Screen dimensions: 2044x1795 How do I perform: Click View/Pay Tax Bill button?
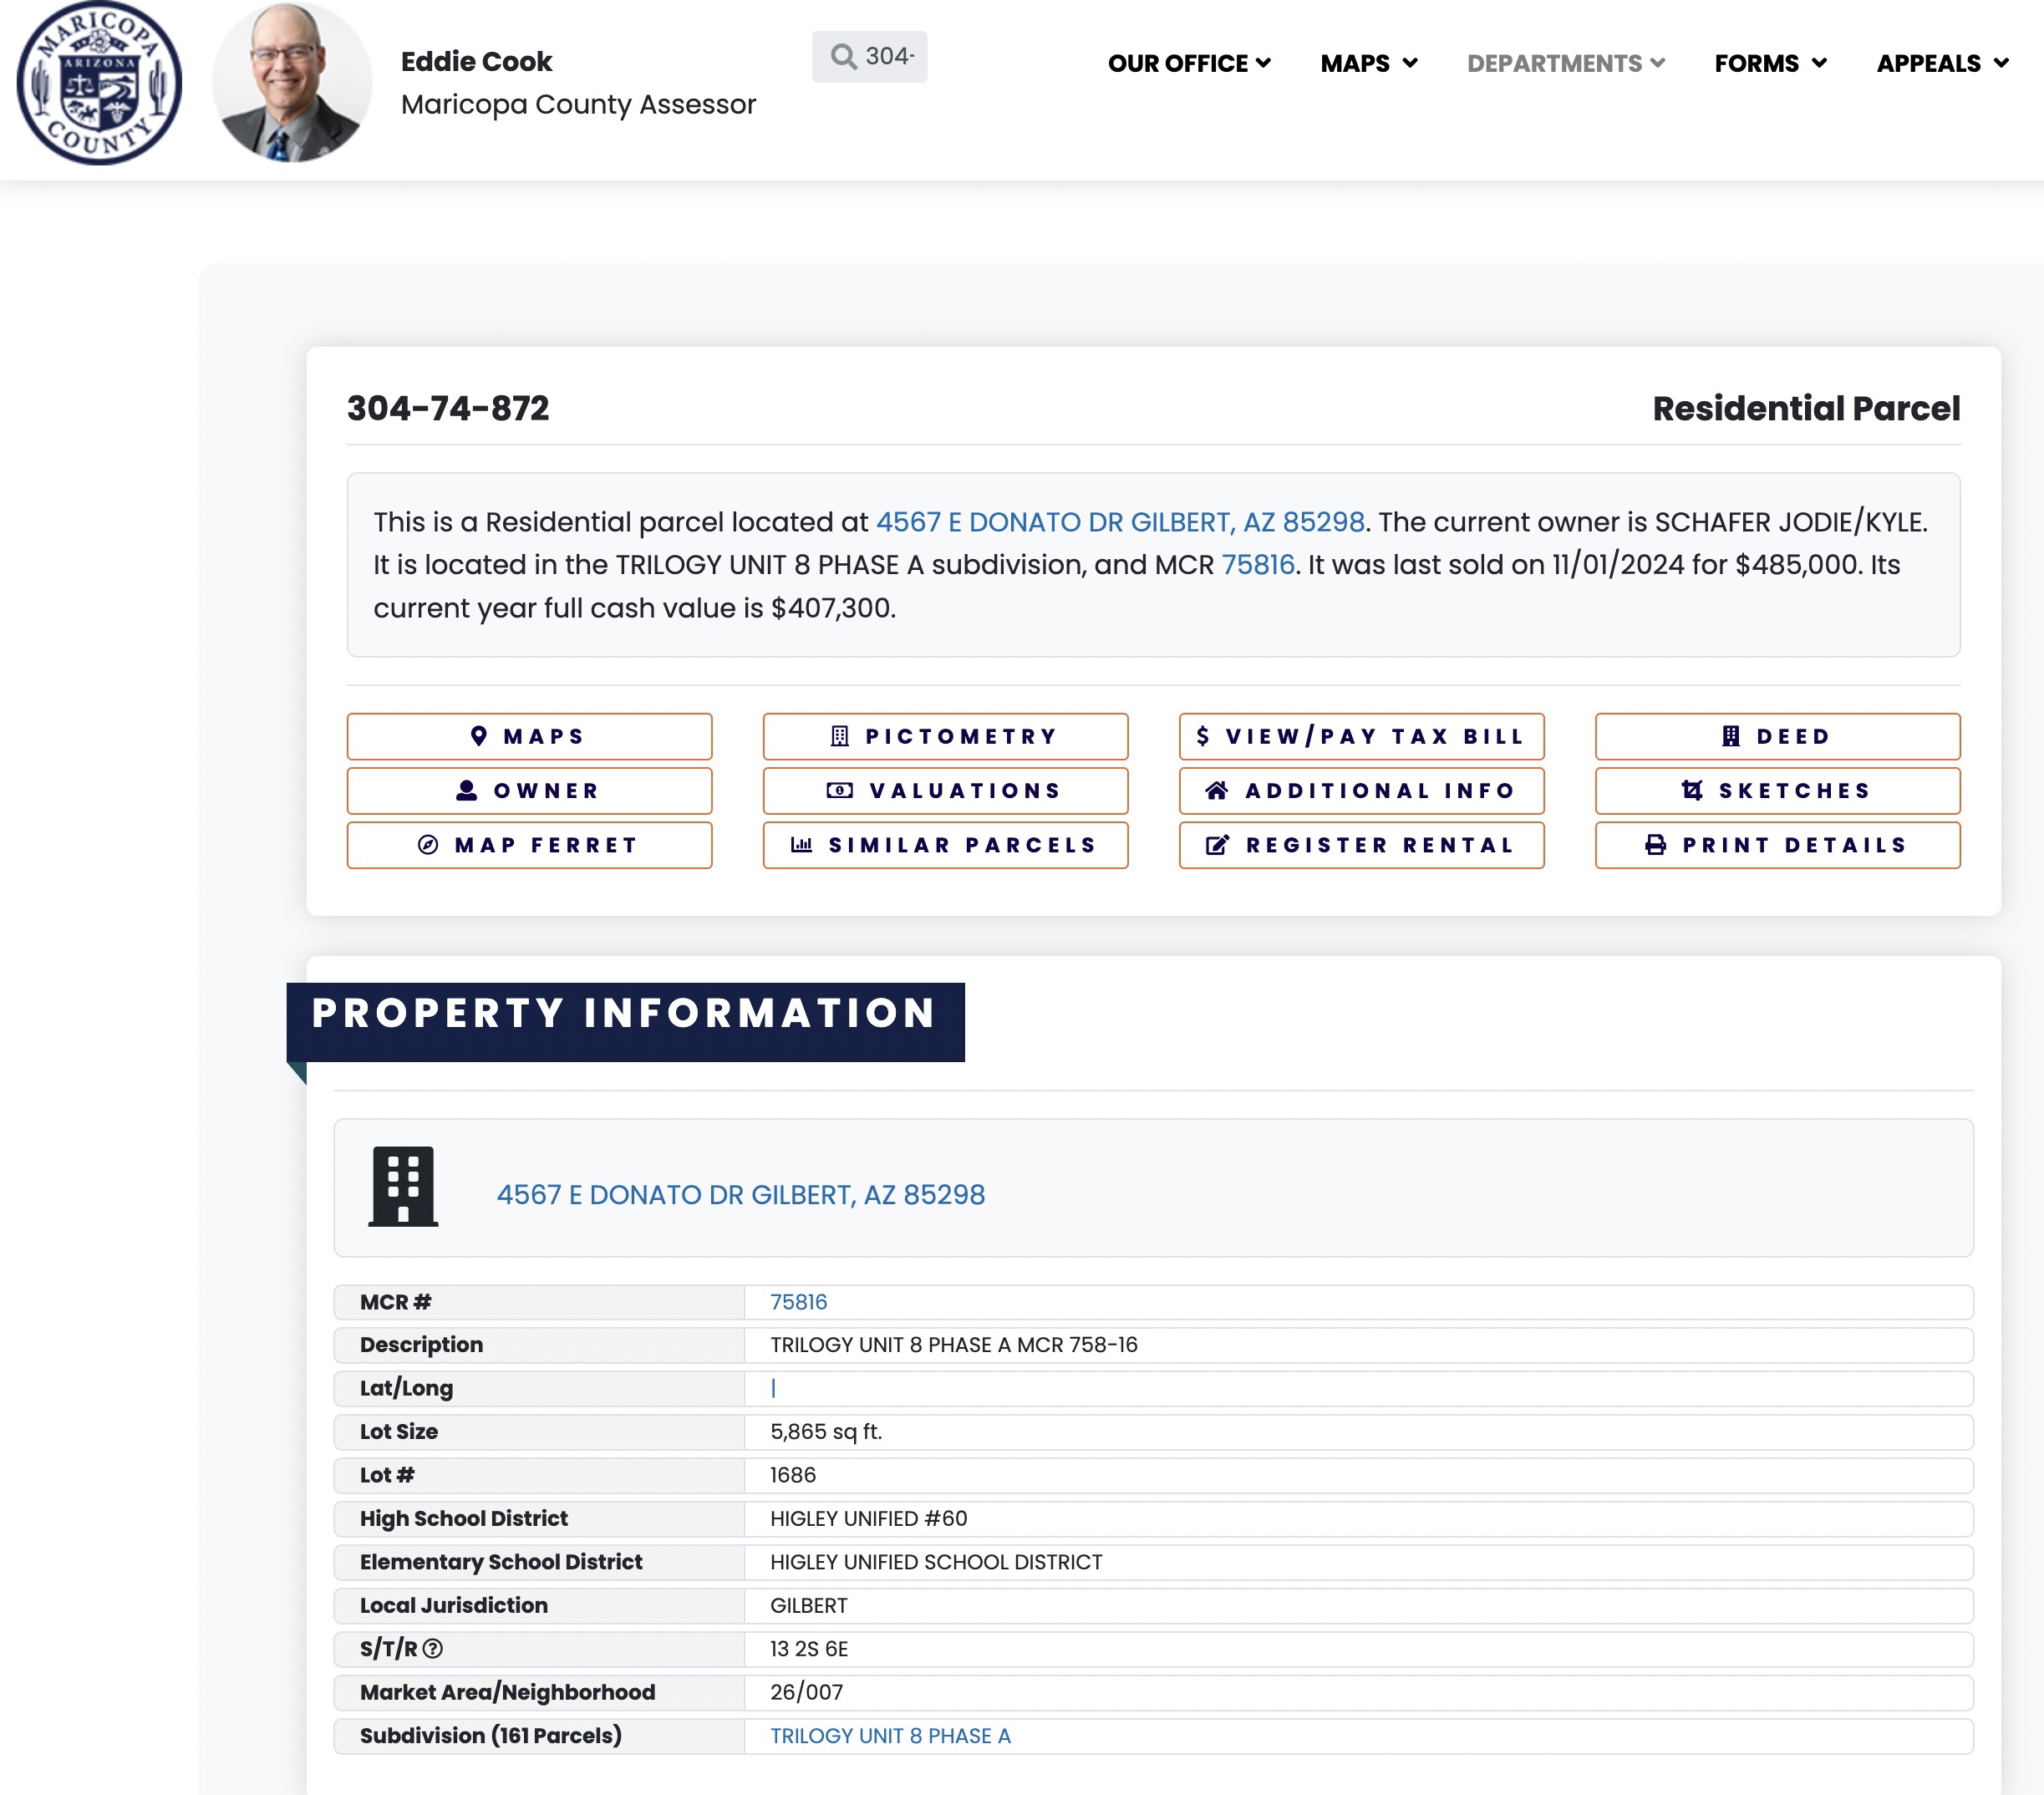pyautogui.click(x=1361, y=736)
